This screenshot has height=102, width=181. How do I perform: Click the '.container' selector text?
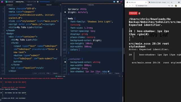click(x=74, y=59)
